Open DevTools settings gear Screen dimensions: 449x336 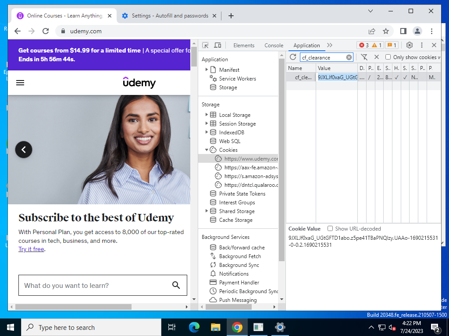pos(410,45)
